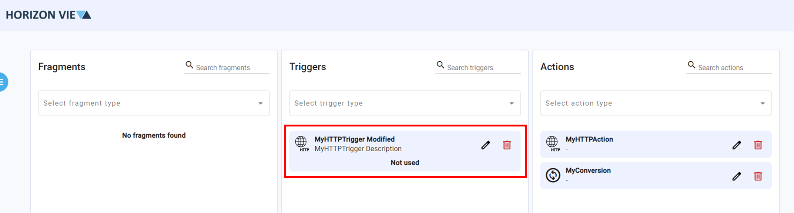The image size is (794, 213).
Task: Edit the MyConversion action
Action: pos(736,176)
